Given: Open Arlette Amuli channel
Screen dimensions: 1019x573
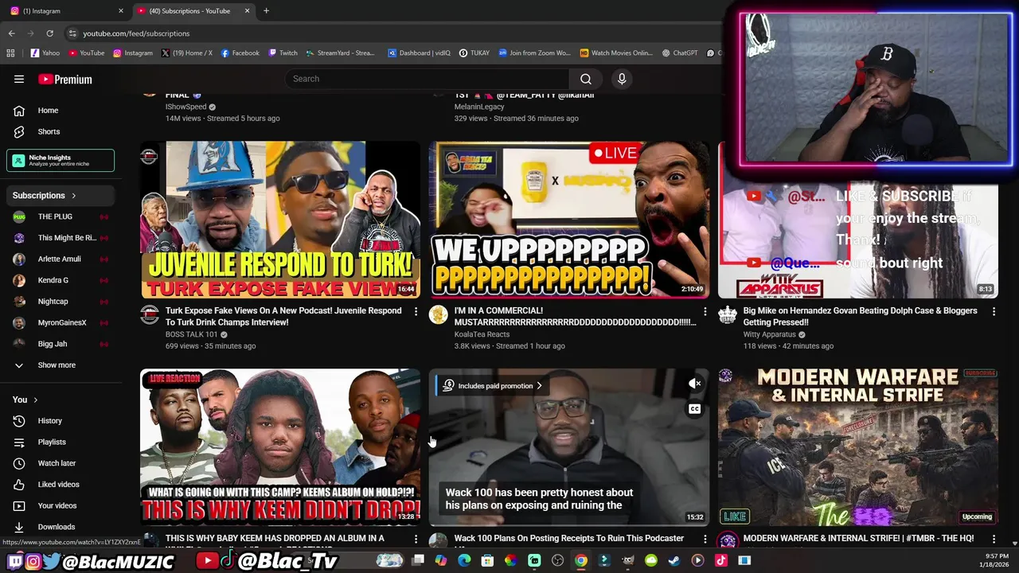Looking at the screenshot, I should point(61,259).
